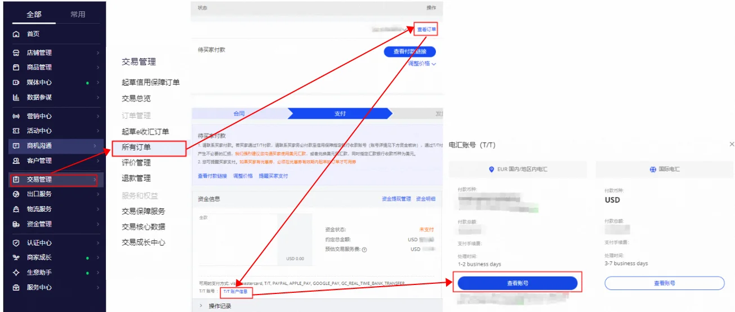Click the 交易管理 clipboard icon
The width and height of the screenshot is (735, 312).
pos(16,180)
